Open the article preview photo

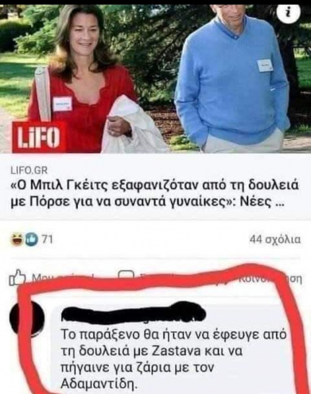click(155, 79)
